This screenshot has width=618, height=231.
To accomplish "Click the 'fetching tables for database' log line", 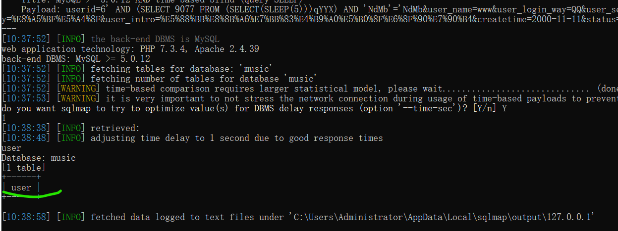I will click(181, 69).
